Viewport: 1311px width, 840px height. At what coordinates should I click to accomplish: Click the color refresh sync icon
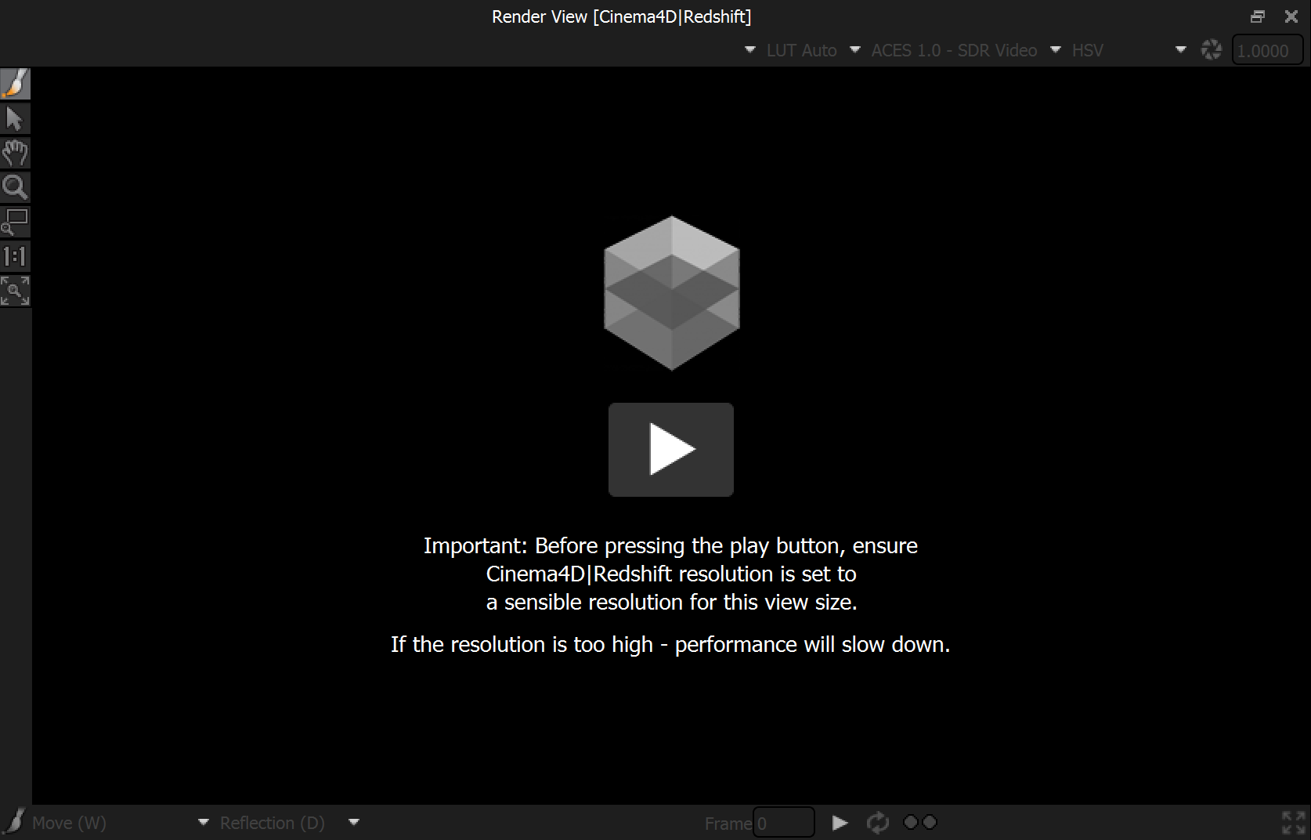coord(1212,49)
